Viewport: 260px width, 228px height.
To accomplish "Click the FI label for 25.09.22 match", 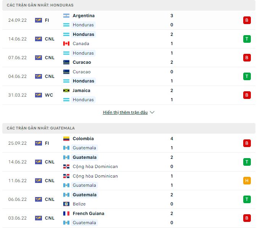I will [47, 143].
